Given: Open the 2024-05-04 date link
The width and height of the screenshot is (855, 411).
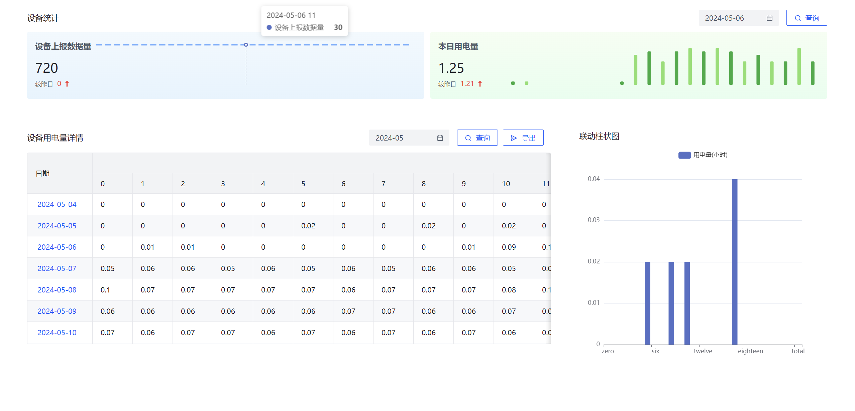Looking at the screenshot, I should coord(57,204).
